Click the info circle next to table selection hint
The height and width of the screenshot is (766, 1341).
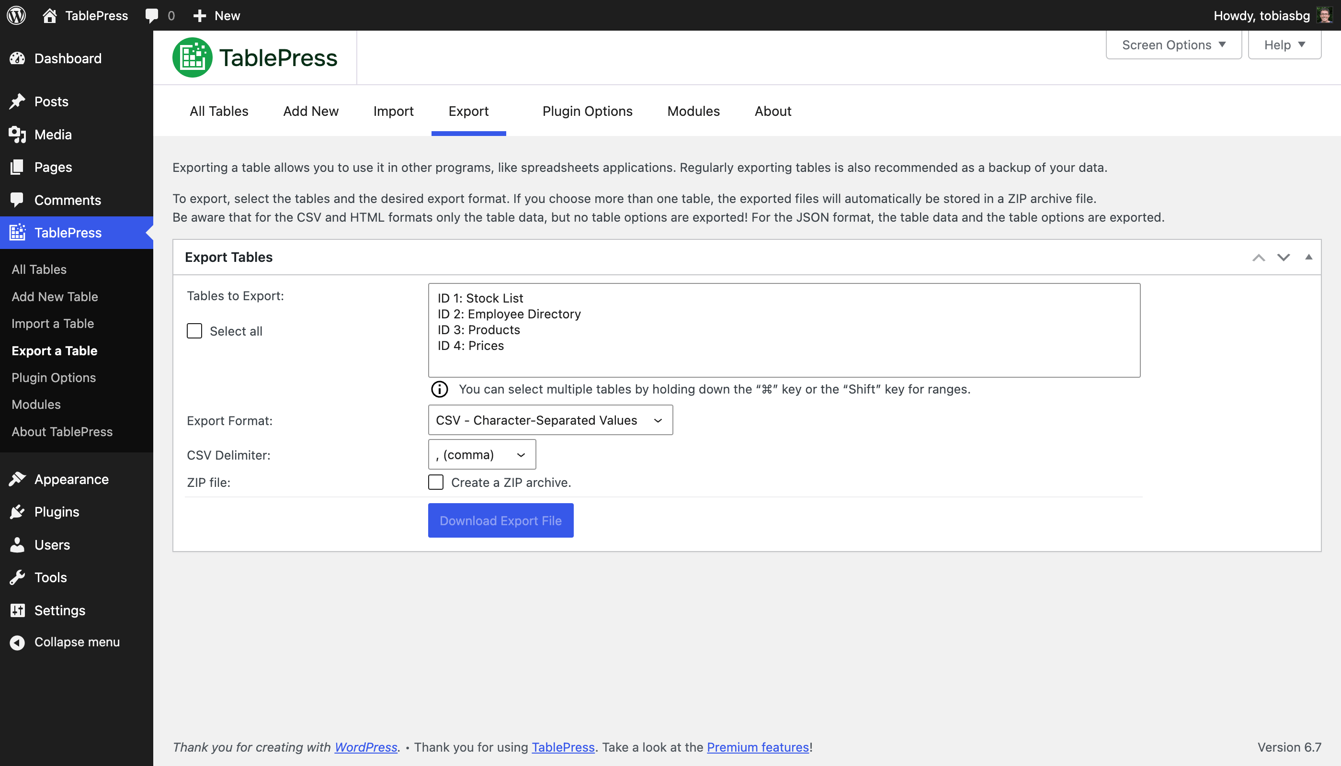pos(439,389)
